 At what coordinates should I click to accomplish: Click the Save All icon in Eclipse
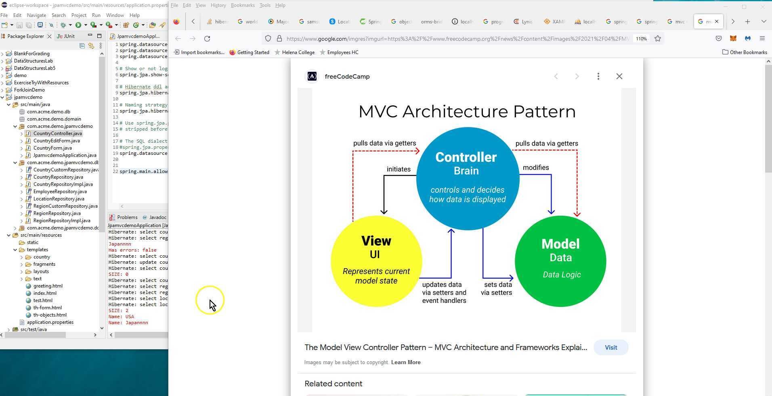pyautogui.click(x=29, y=25)
